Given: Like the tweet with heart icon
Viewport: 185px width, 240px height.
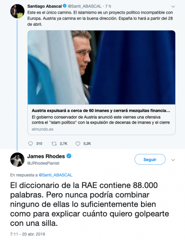Looking at the screenshot, I should coord(78,144).
